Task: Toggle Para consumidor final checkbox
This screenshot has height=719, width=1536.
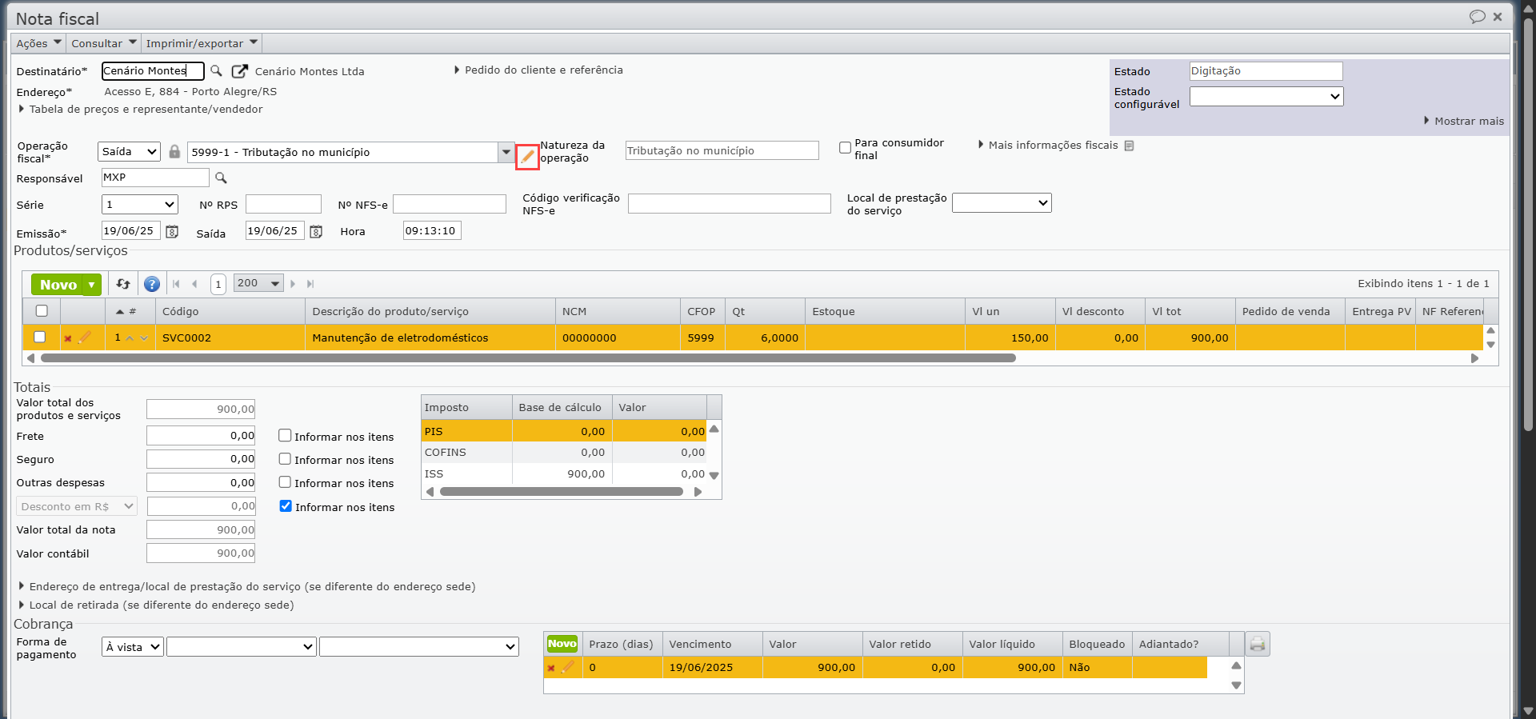Action: (845, 148)
